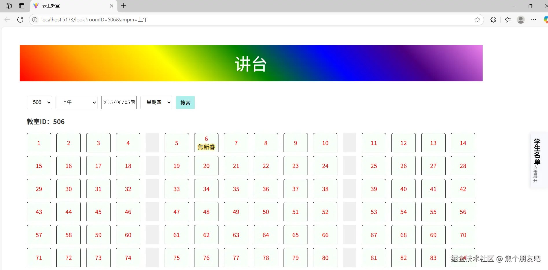Open the Copilot icon in toolbar
548x270 pixels.
coord(545,20)
